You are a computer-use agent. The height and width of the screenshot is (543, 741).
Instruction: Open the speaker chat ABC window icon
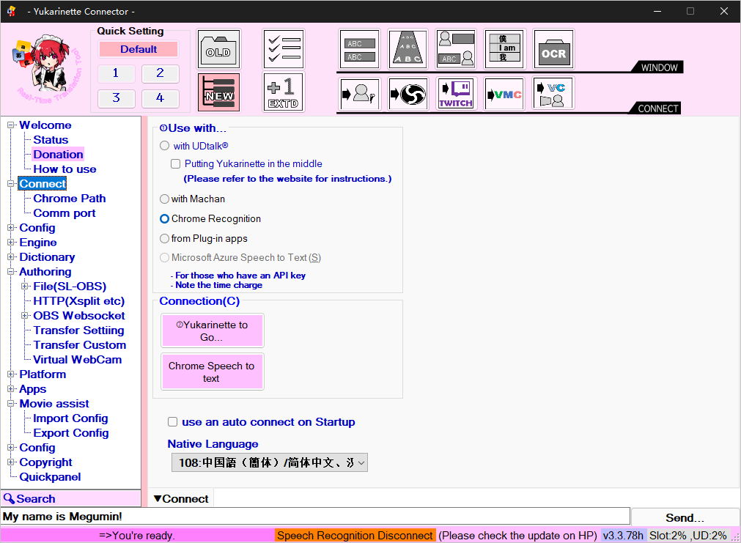click(456, 49)
